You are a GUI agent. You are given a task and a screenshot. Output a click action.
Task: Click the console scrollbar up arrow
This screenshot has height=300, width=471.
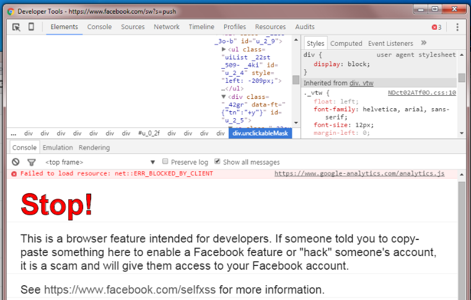click(462, 174)
